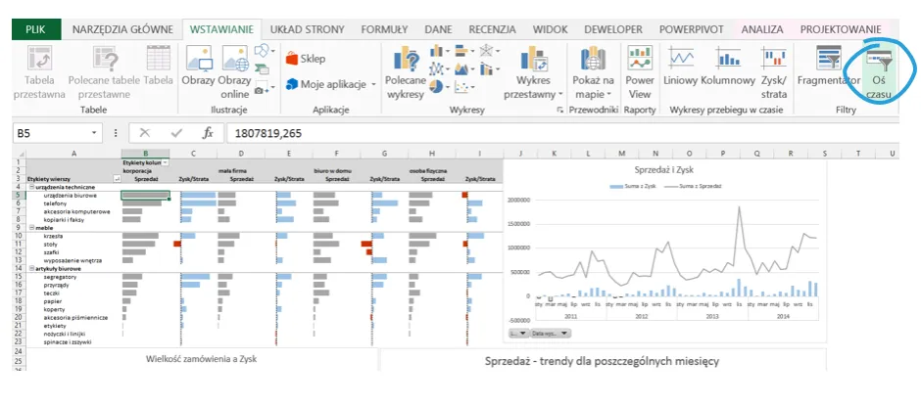
Task: Insert a combo chart
Action: [489, 69]
